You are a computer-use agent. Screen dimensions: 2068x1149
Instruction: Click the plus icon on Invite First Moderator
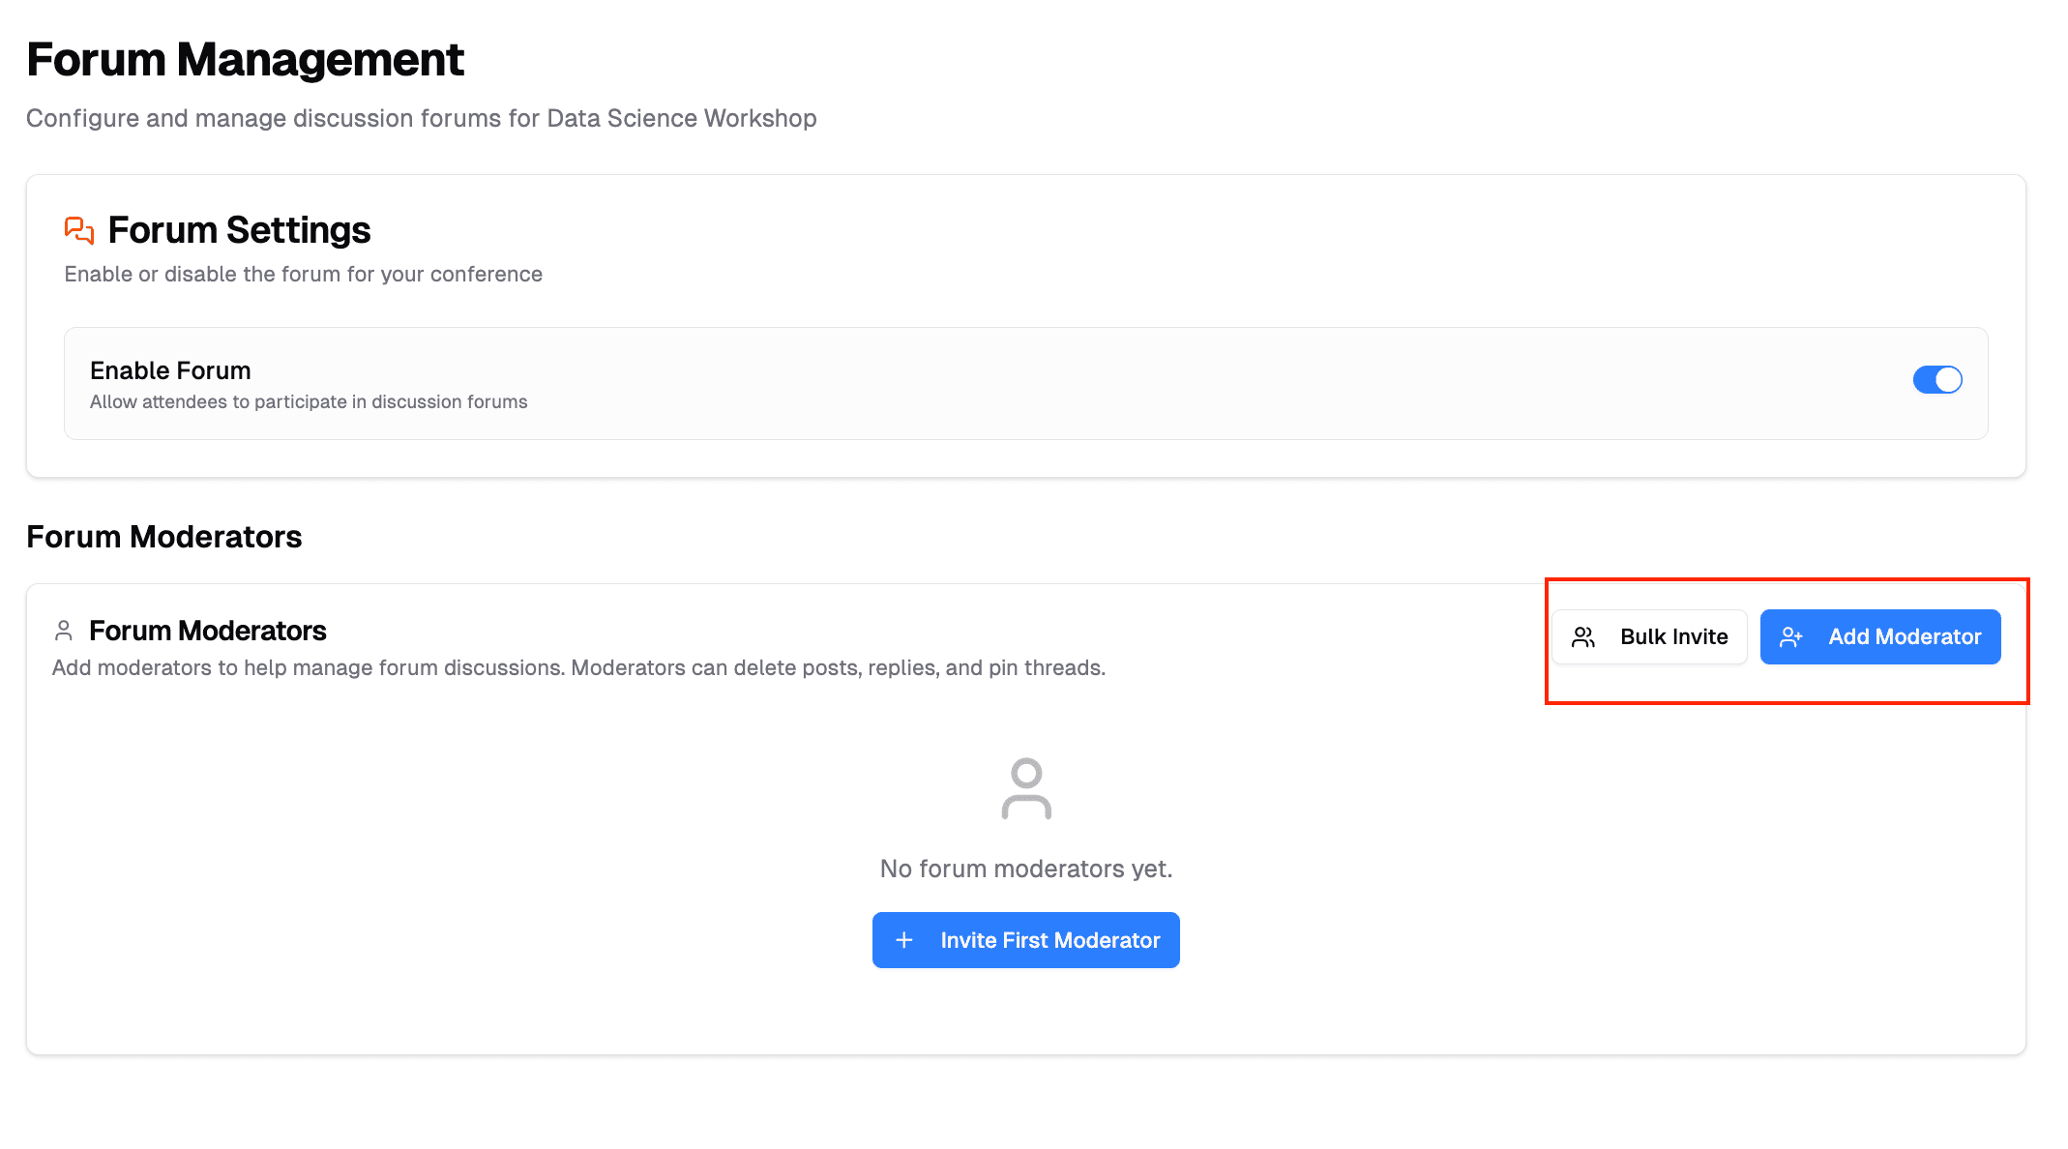[903, 939]
